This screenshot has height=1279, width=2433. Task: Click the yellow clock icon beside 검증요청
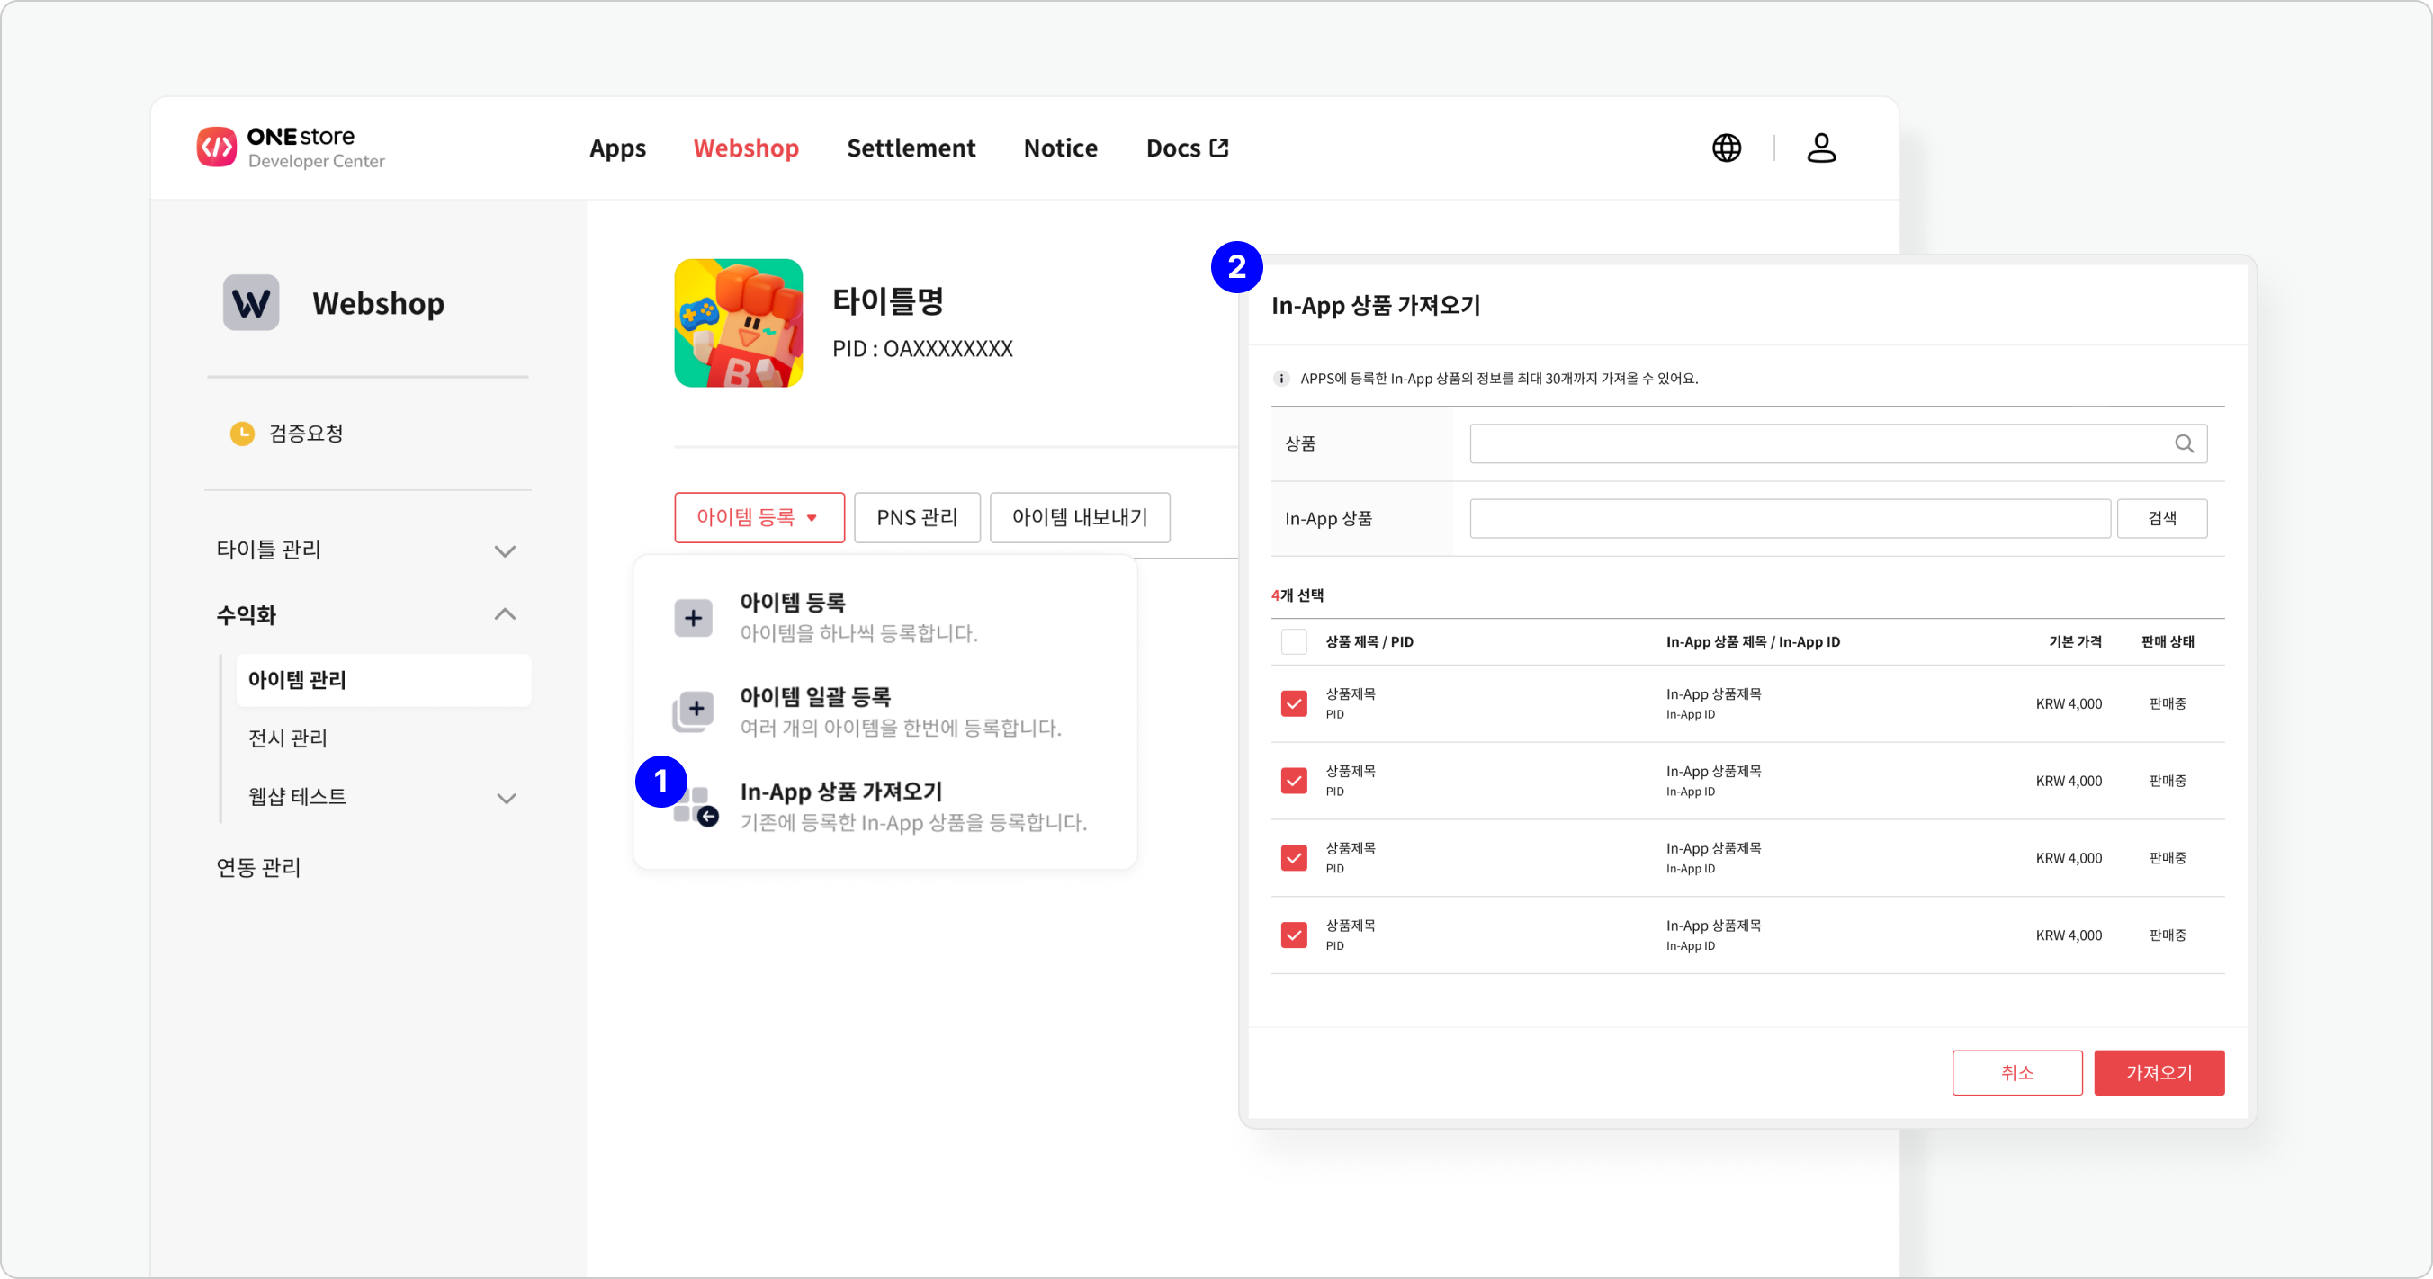coord(242,434)
